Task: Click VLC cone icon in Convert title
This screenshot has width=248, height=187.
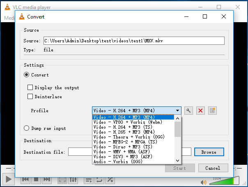Action: 22,16
